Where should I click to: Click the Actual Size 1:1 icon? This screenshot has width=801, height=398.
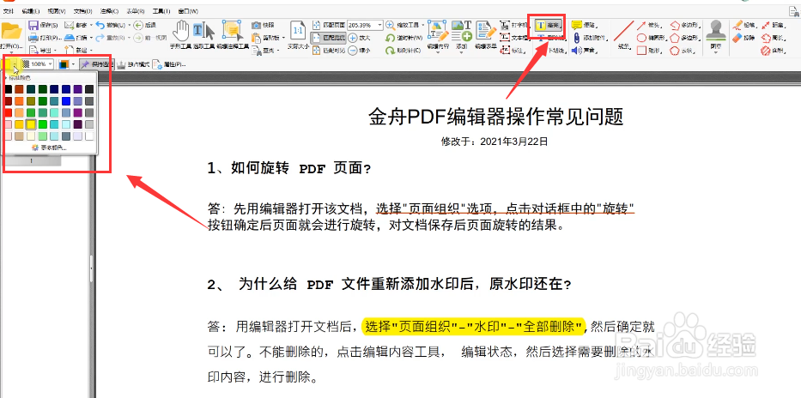(x=298, y=31)
